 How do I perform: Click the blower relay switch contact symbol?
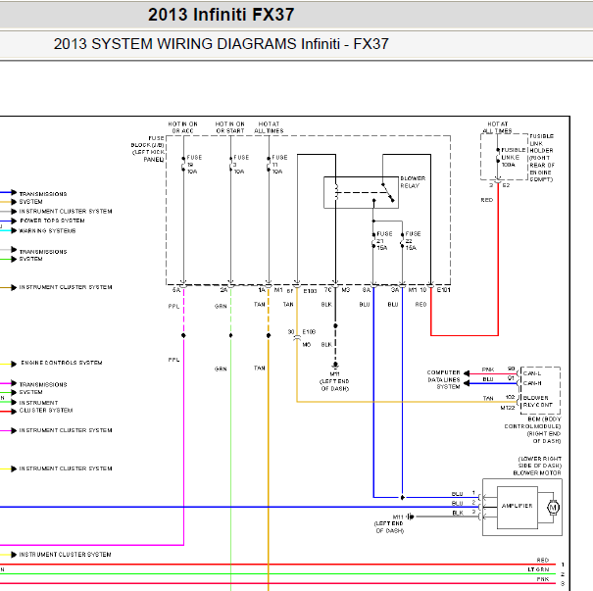point(388,193)
